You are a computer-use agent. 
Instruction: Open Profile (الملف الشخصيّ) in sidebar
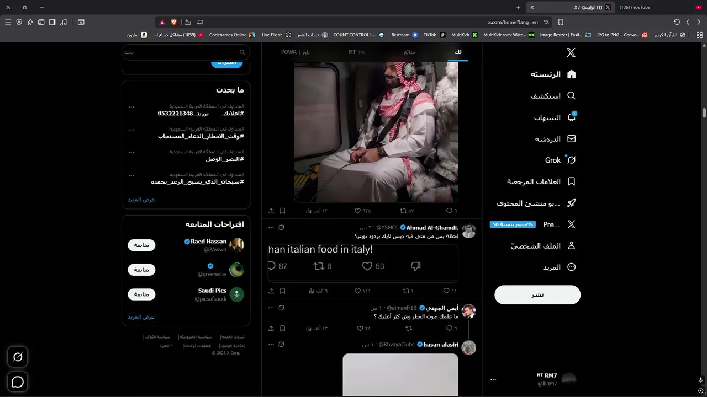[543, 246]
